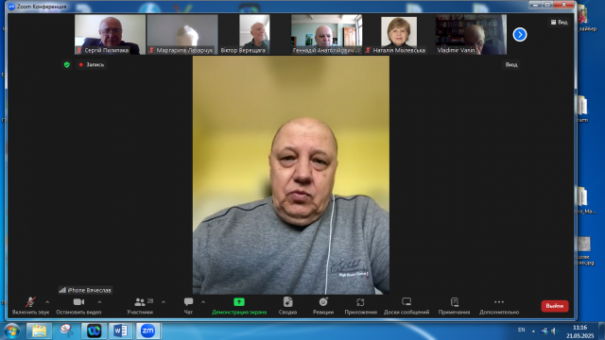The height and width of the screenshot is (340, 605).
Task: Open the taskbar app beside Start folder
Action: tap(66, 331)
